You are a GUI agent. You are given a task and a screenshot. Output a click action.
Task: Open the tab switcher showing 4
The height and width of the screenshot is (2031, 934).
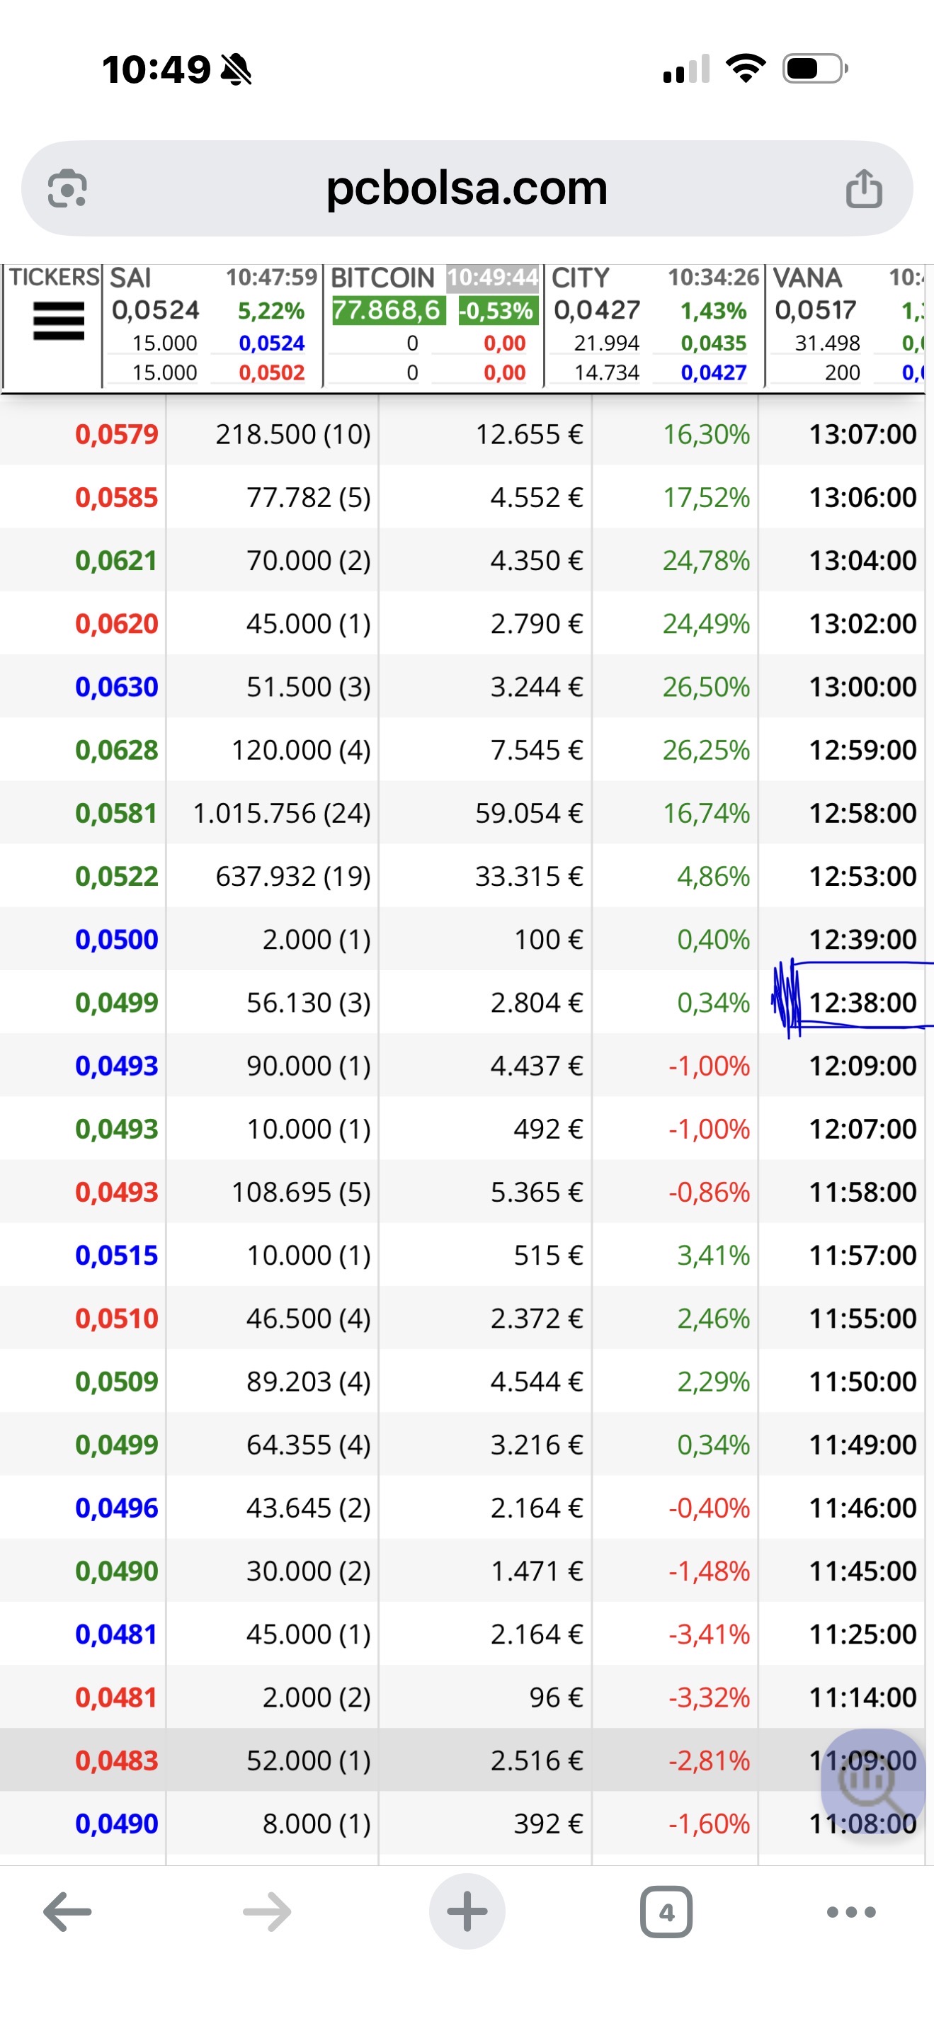[x=667, y=1912]
